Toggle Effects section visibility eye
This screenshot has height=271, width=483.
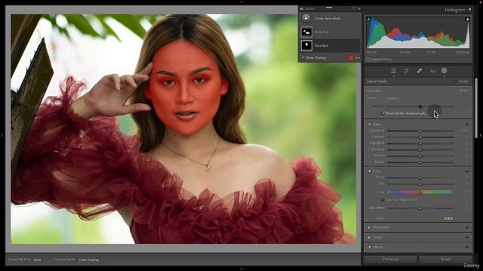[467, 247]
